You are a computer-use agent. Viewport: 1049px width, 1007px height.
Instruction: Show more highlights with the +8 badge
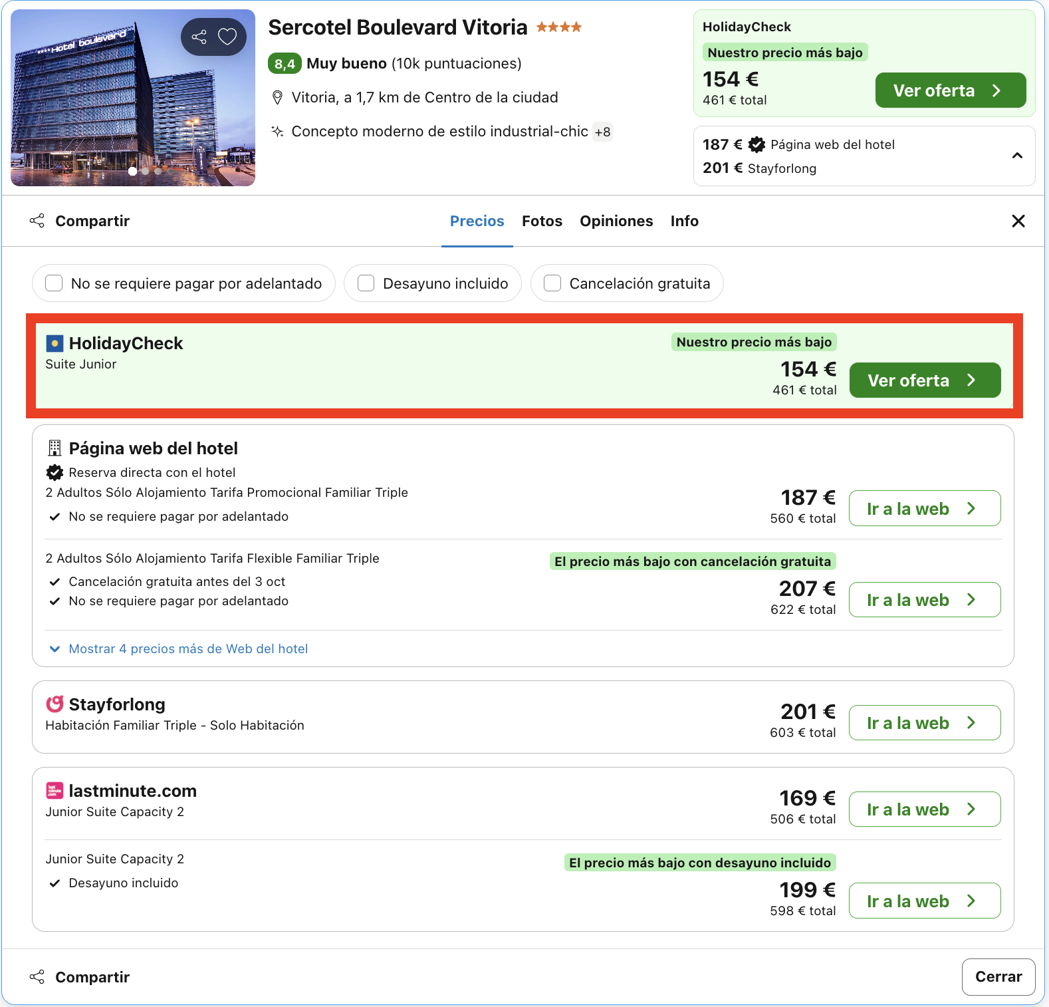(603, 132)
